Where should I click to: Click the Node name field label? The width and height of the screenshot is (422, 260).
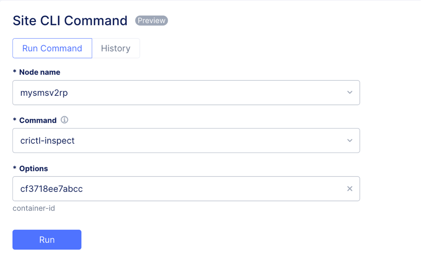[x=36, y=72]
